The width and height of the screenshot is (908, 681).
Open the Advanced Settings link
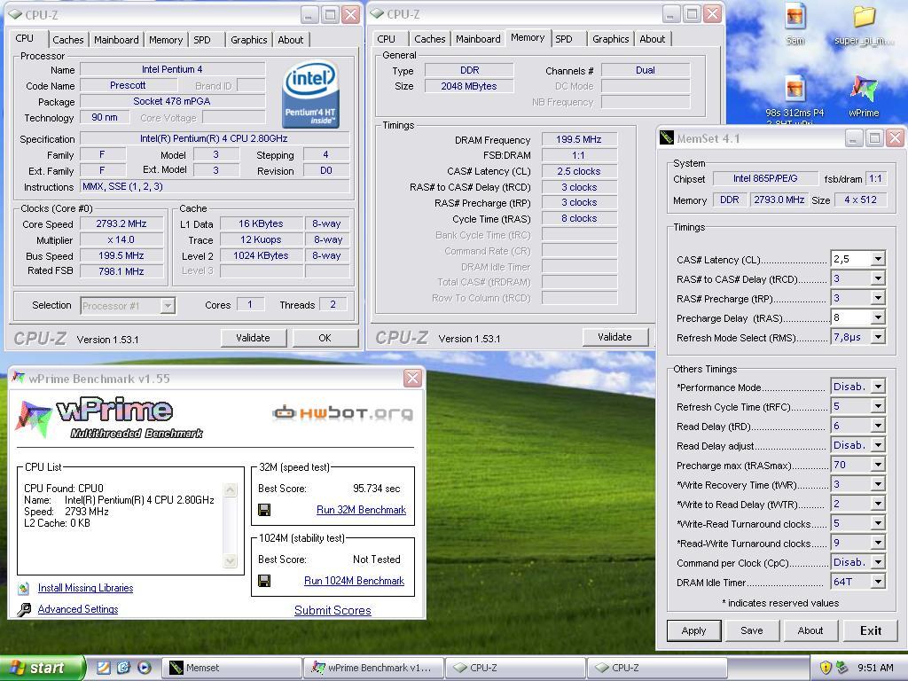78,609
